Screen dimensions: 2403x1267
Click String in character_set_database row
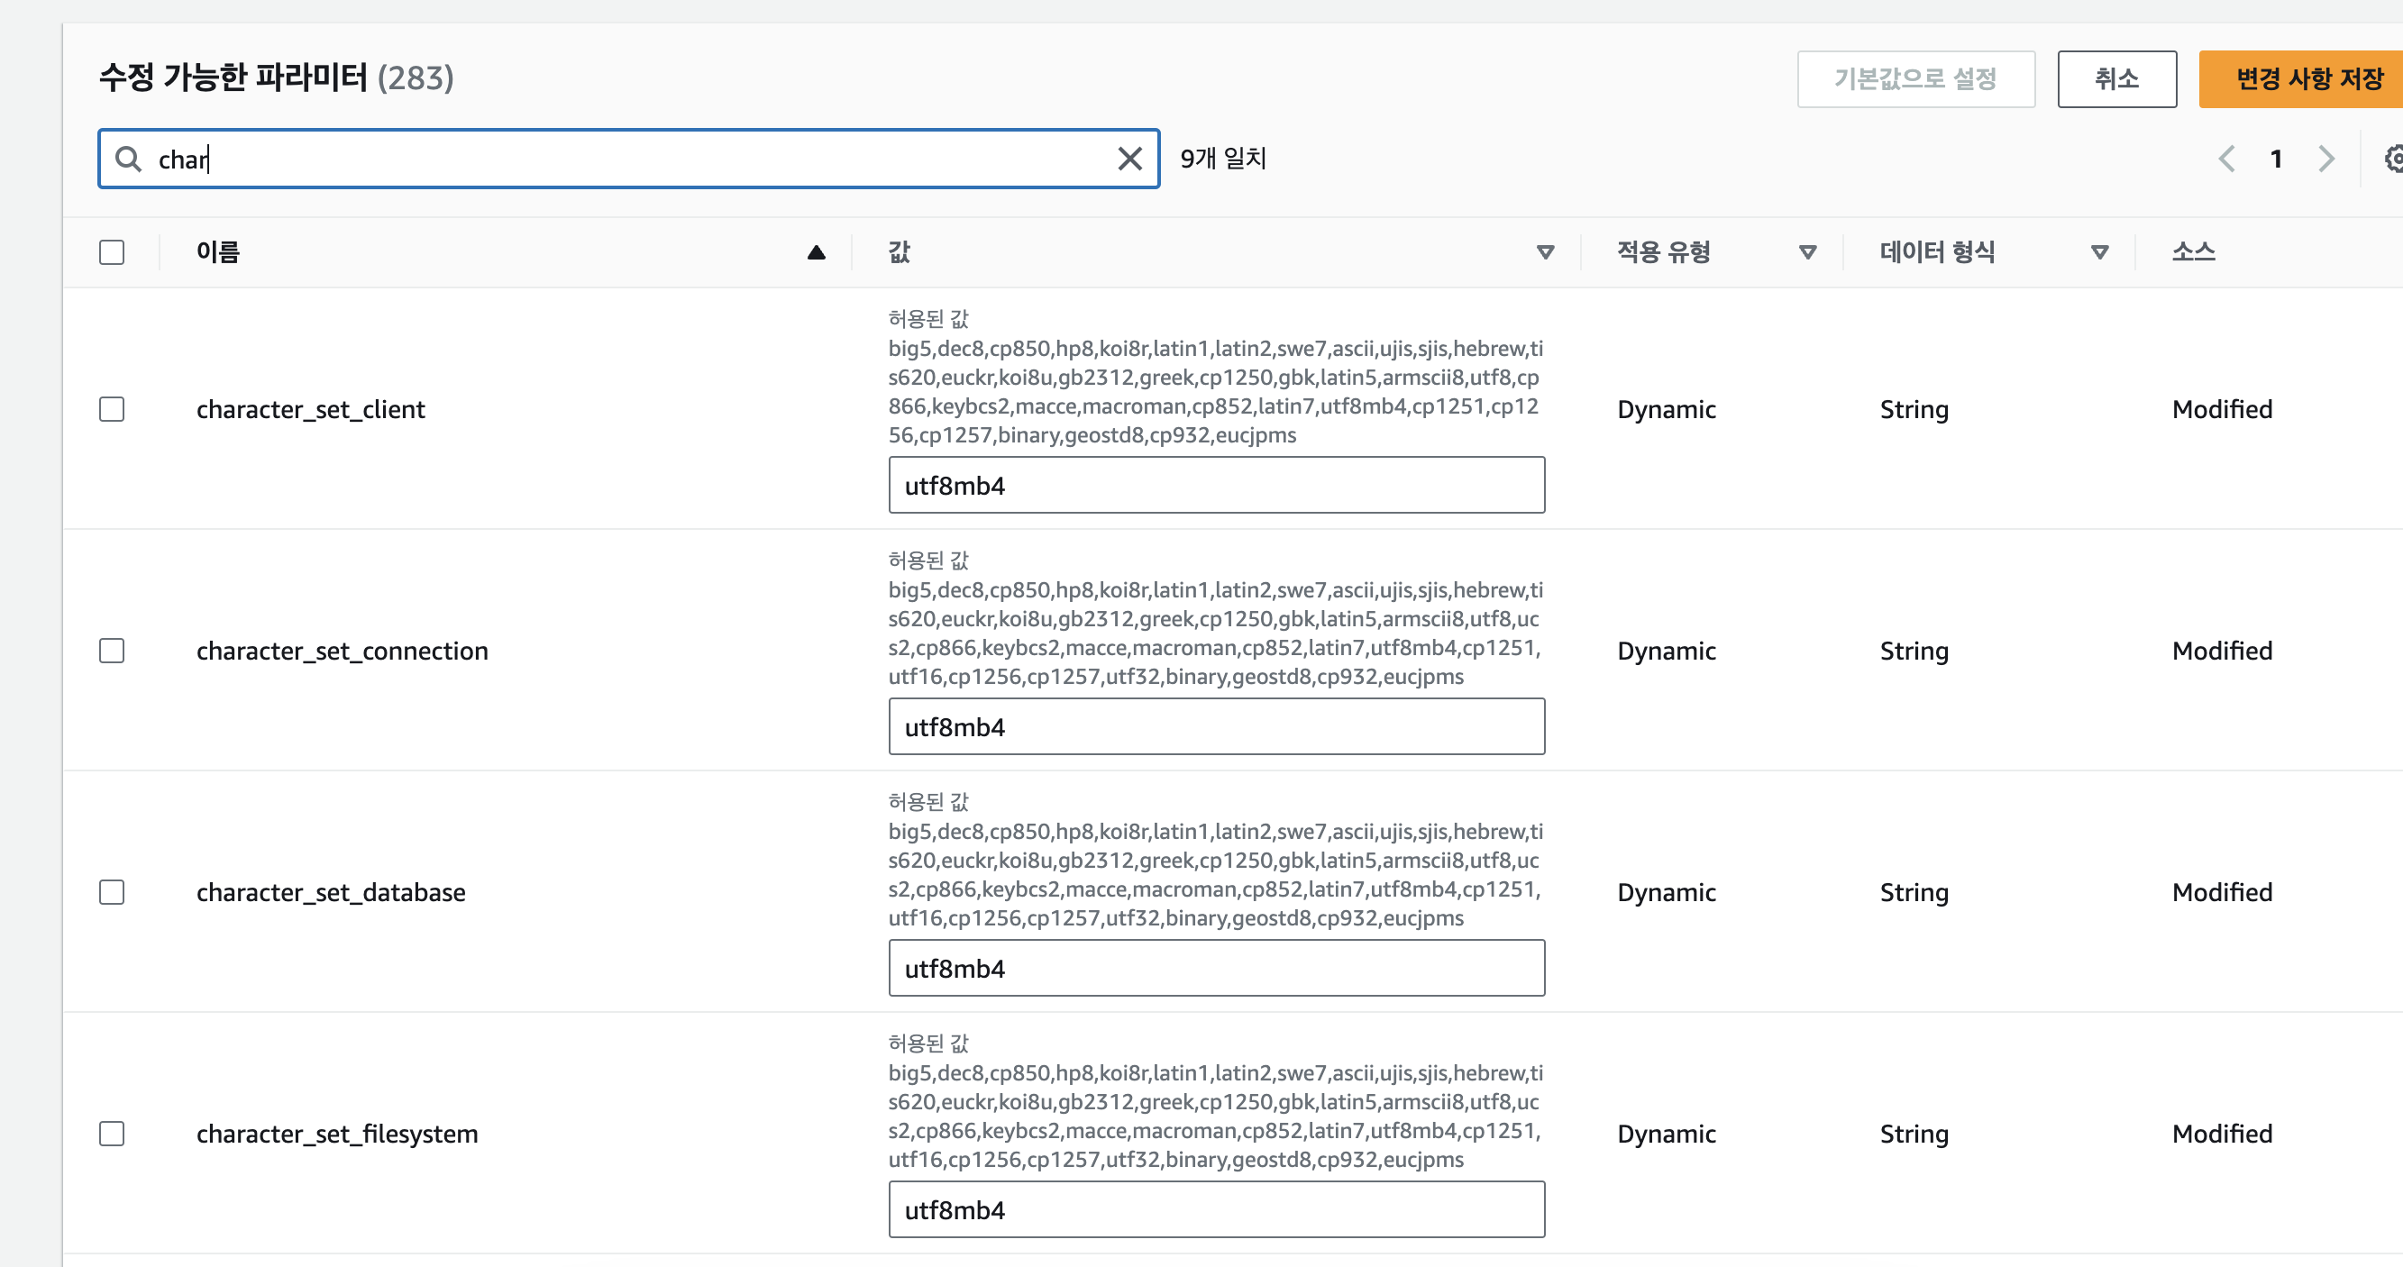[x=1914, y=892]
